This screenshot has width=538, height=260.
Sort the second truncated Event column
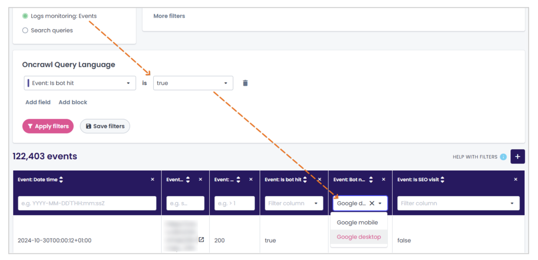[x=188, y=179]
